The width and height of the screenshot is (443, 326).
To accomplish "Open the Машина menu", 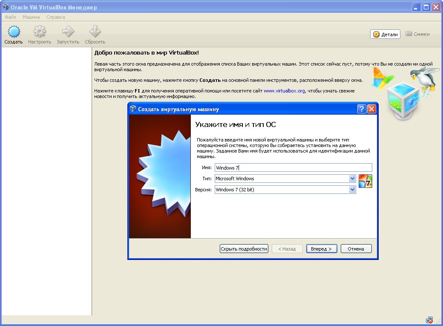I will (x=31, y=17).
